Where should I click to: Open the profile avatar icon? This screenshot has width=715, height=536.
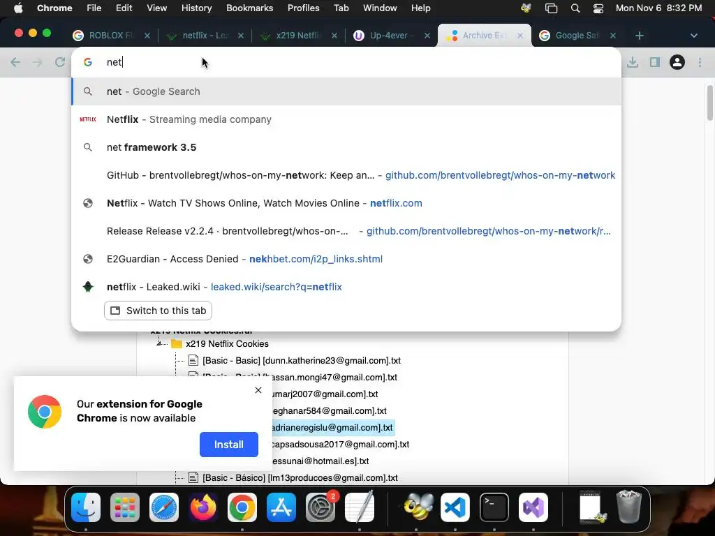pyautogui.click(x=677, y=62)
